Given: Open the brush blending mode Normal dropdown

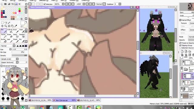Looking at the screenshot, I should [x=14, y=46].
